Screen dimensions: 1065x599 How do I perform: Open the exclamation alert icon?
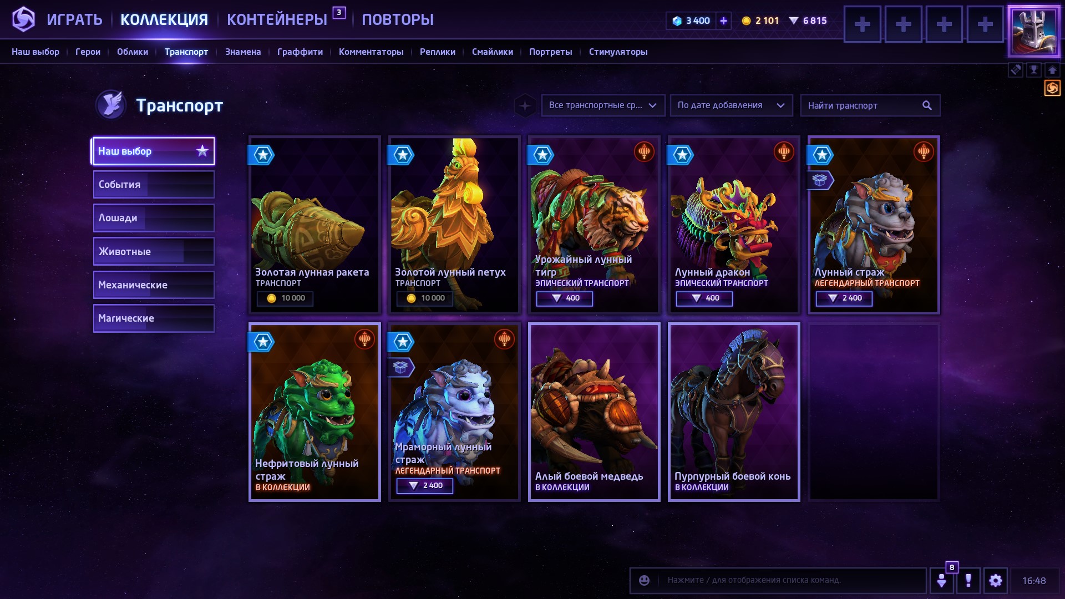tap(968, 581)
